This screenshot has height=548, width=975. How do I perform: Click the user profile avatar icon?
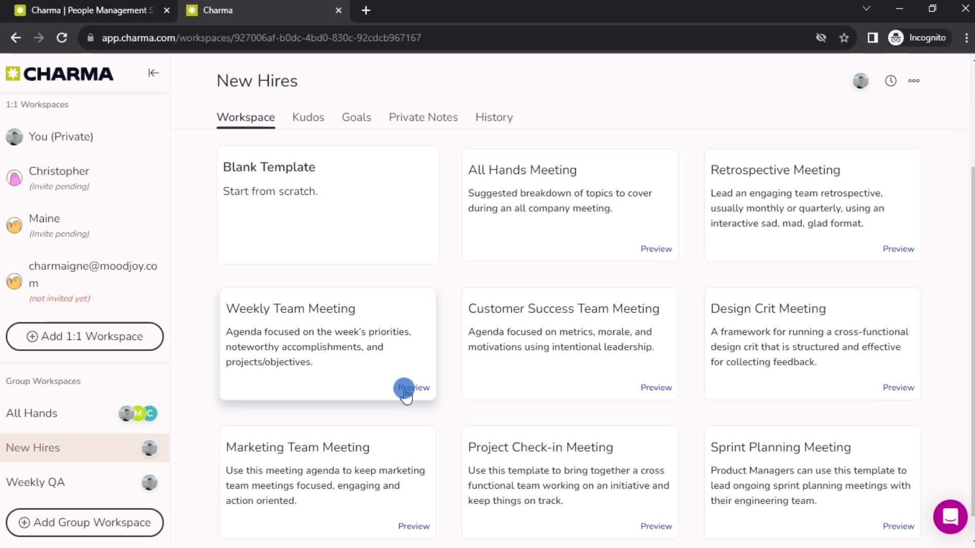point(862,80)
